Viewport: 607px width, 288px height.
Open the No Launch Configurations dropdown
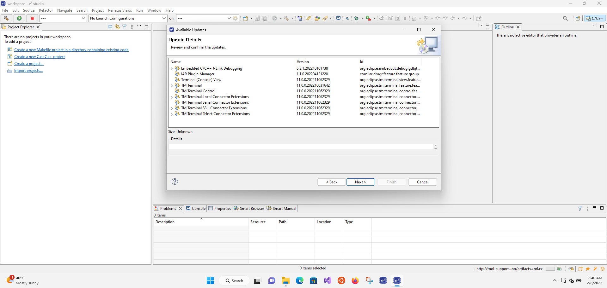point(128,18)
